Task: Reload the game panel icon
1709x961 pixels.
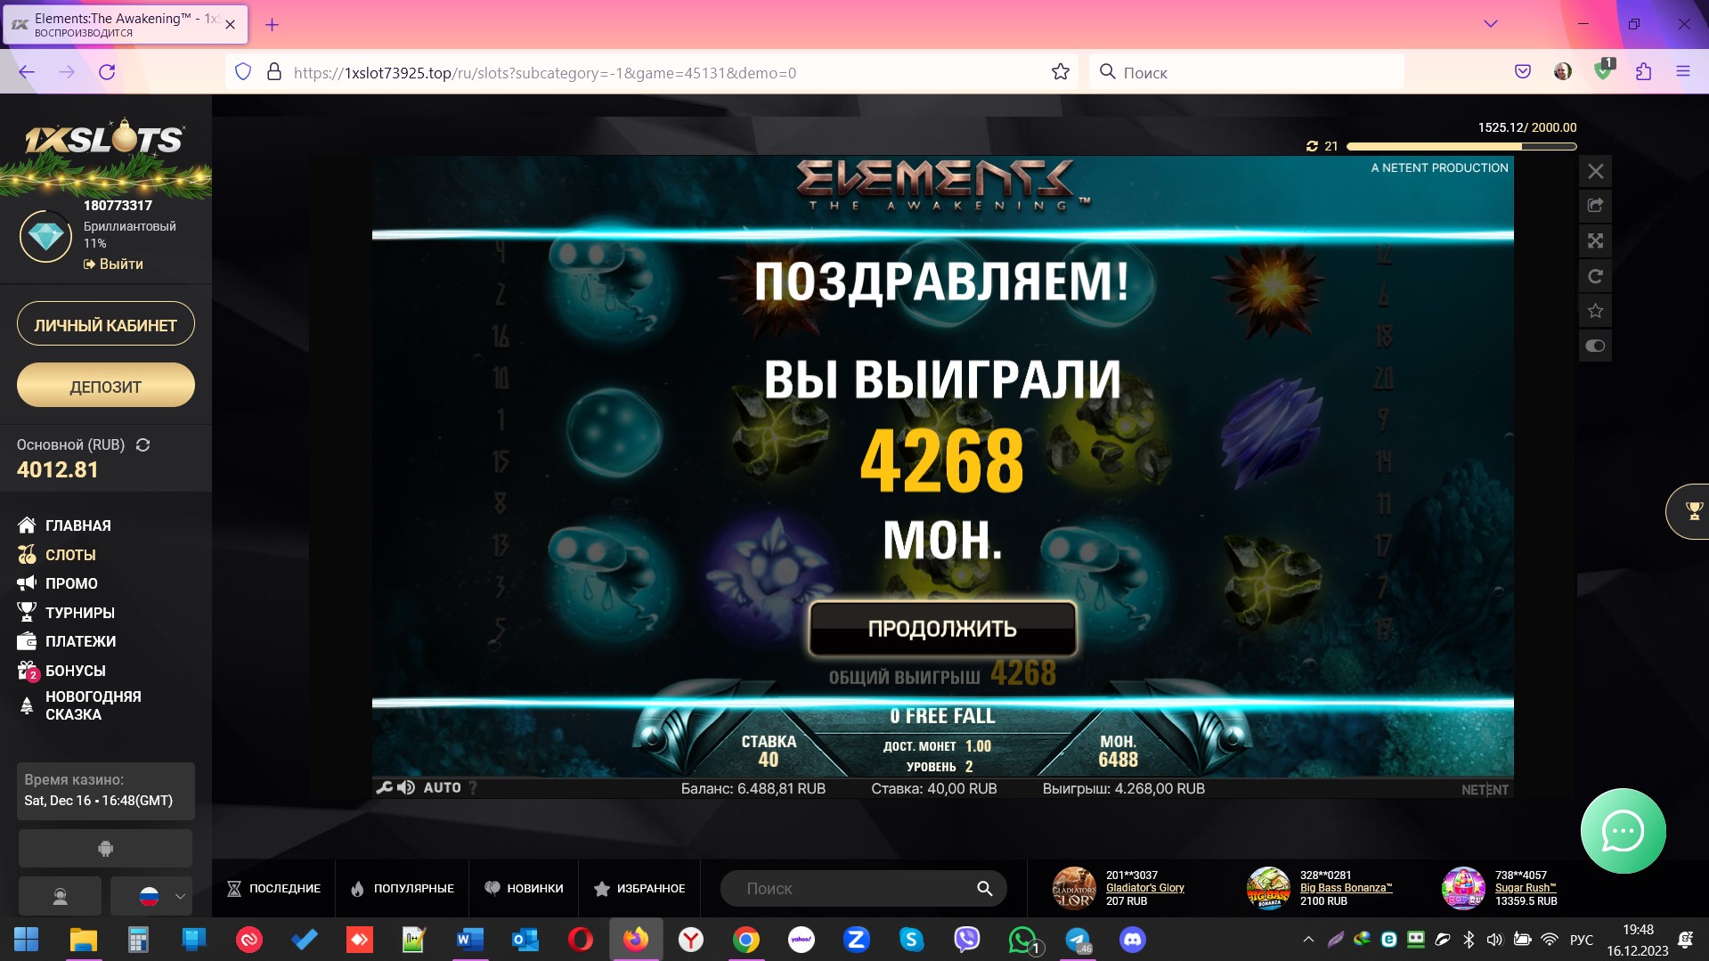Action: point(1595,276)
